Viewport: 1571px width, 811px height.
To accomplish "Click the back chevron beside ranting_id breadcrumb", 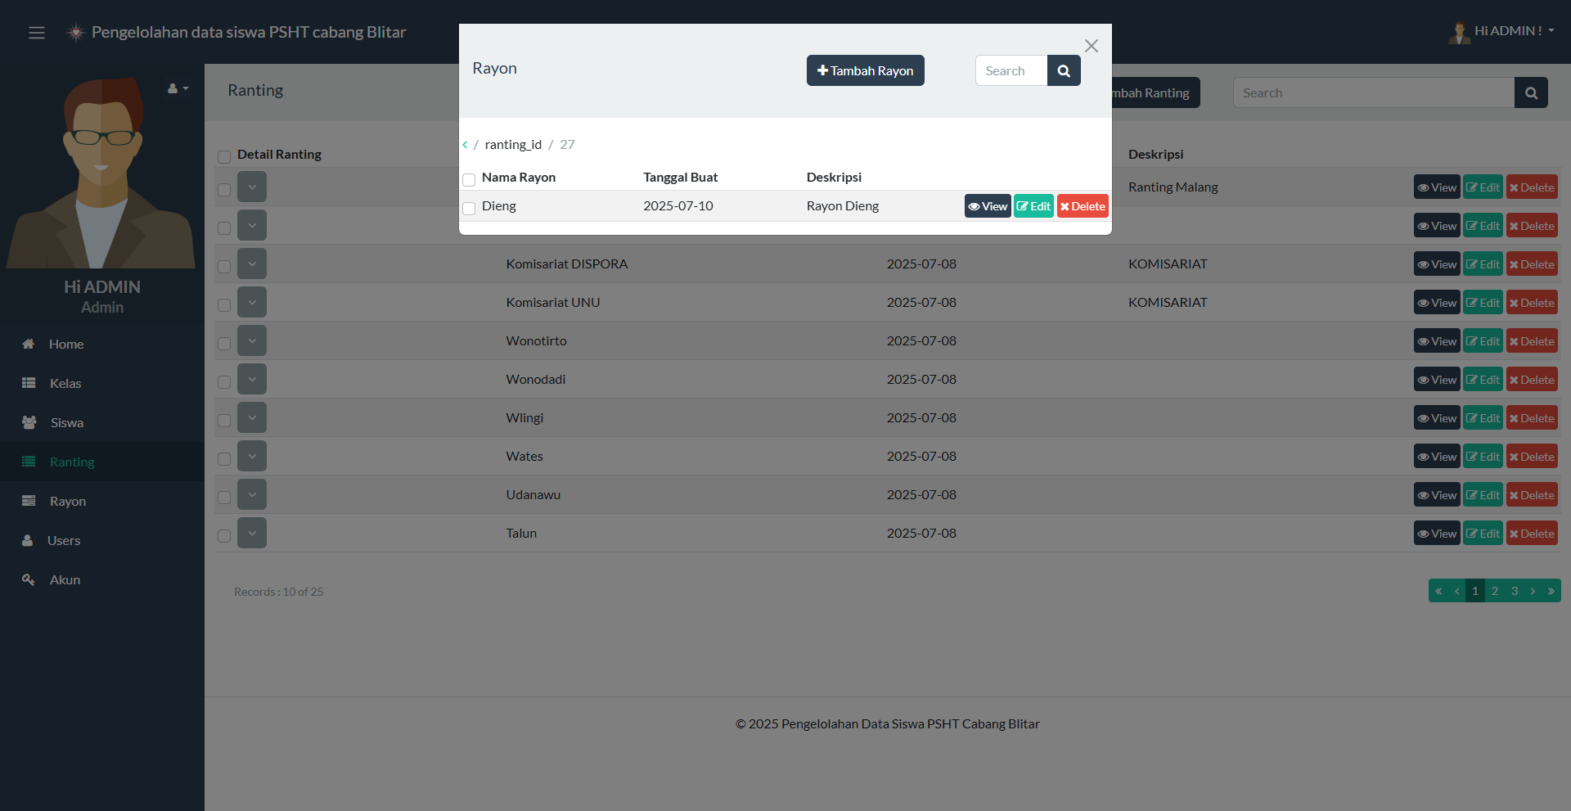I will click(x=465, y=145).
